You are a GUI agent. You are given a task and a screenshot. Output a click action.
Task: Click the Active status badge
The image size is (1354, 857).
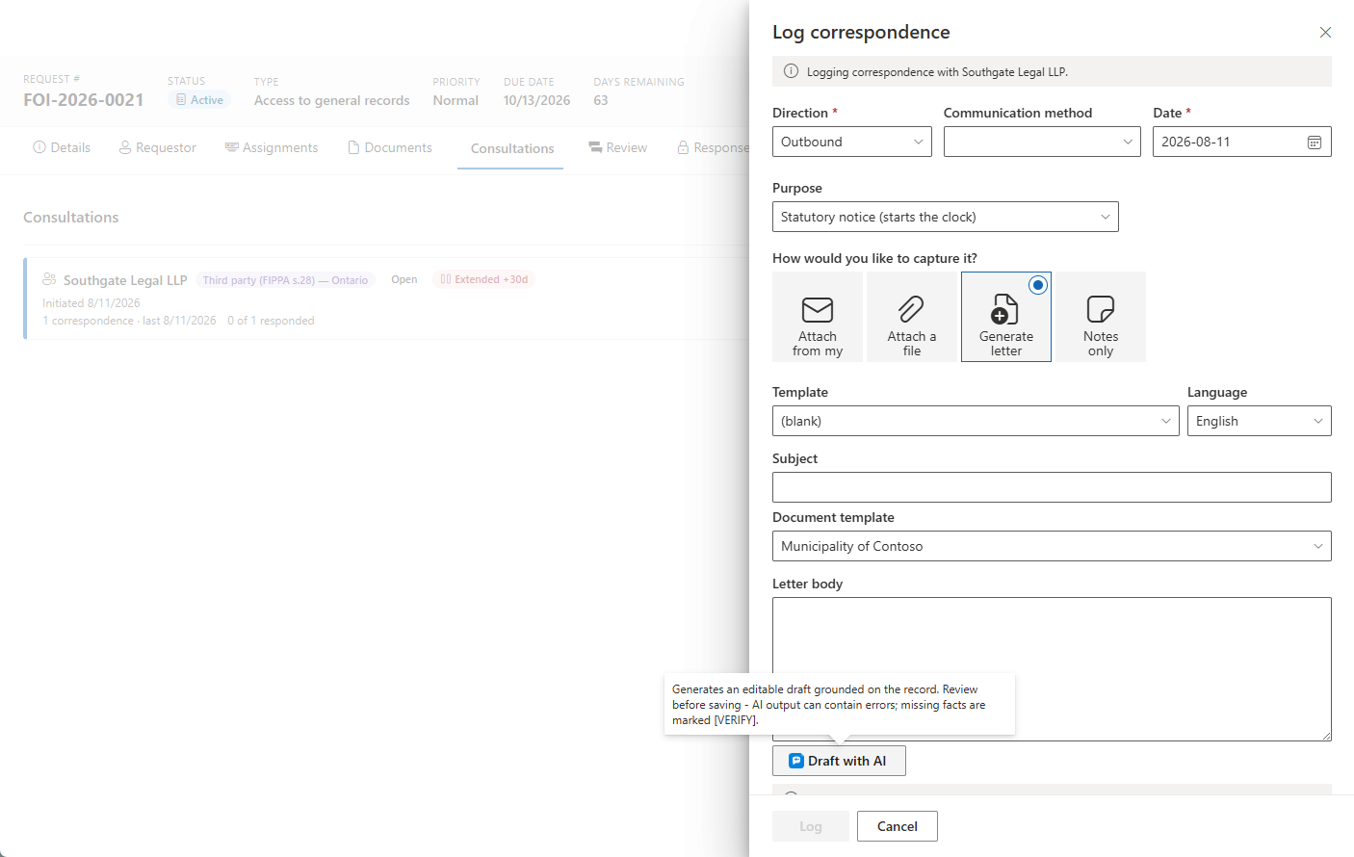[x=199, y=100]
